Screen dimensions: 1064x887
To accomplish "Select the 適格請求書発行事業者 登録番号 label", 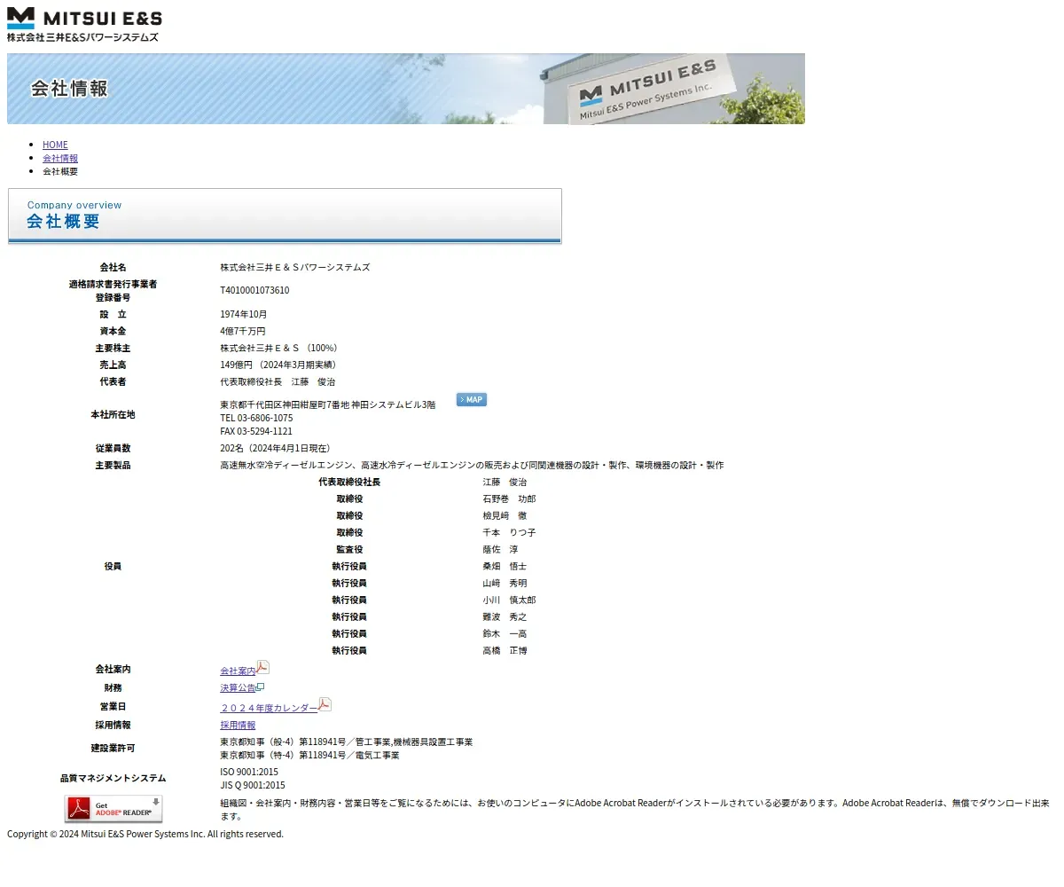I will click(113, 290).
